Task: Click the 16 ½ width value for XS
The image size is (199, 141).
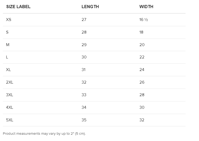Action: (143, 20)
